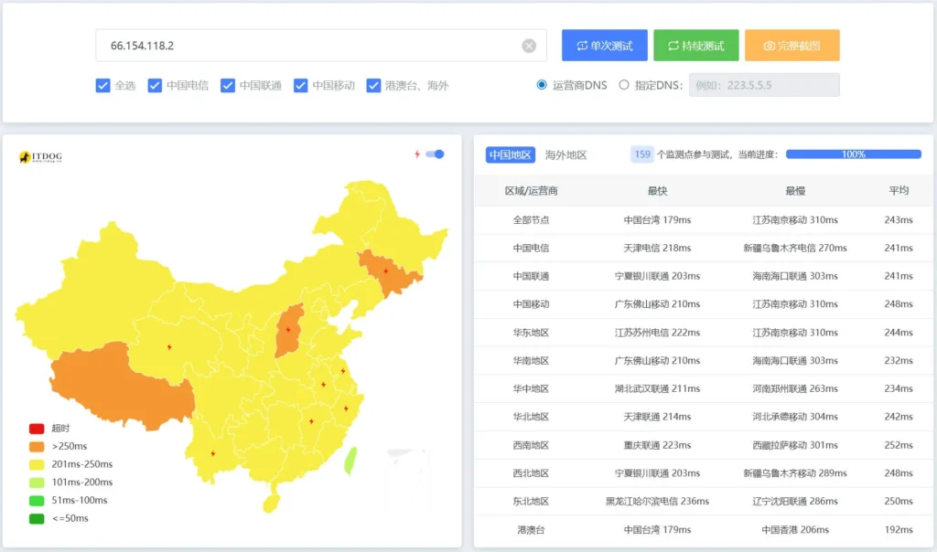Viewport: 937px width, 552px height.
Task: Click the 西藏拉萨移动 301ms cell
Action: (795, 445)
